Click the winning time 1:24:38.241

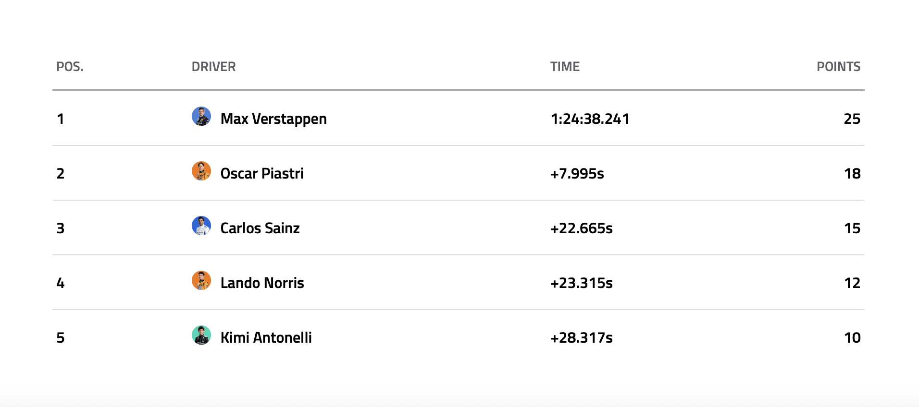click(590, 119)
